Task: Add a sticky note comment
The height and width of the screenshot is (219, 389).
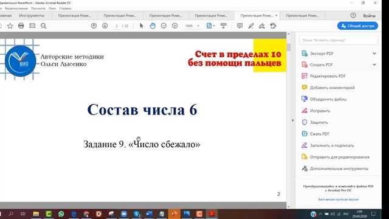Action: (x=239, y=26)
